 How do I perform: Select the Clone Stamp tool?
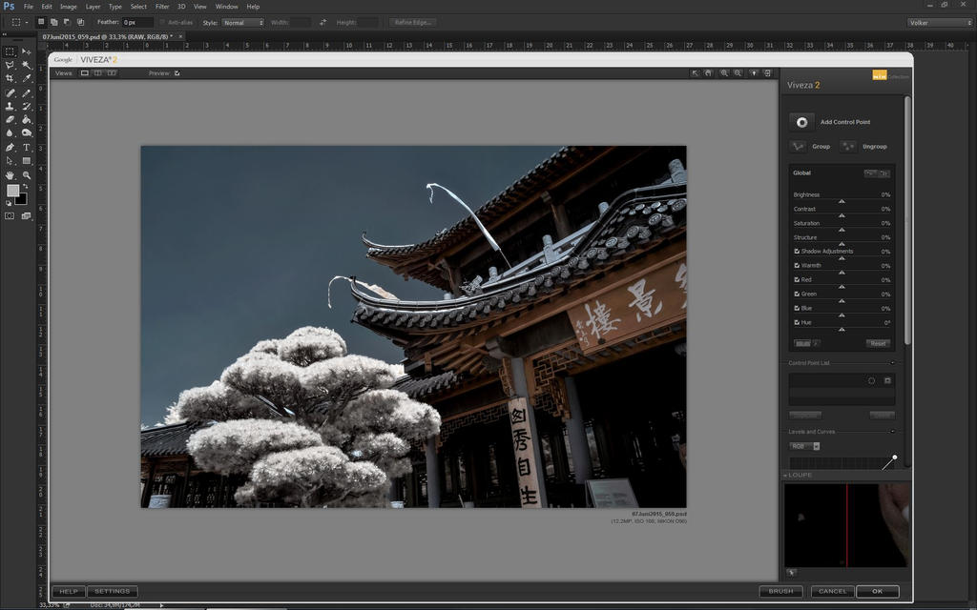click(x=10, y=107)
